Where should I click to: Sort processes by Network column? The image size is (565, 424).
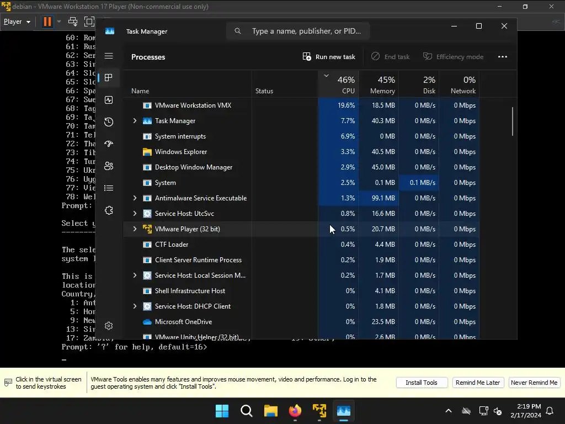coord(459,84)
